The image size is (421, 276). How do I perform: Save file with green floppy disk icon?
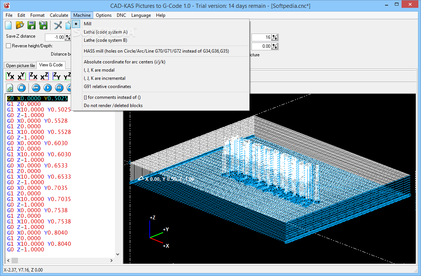pos(31,25)
